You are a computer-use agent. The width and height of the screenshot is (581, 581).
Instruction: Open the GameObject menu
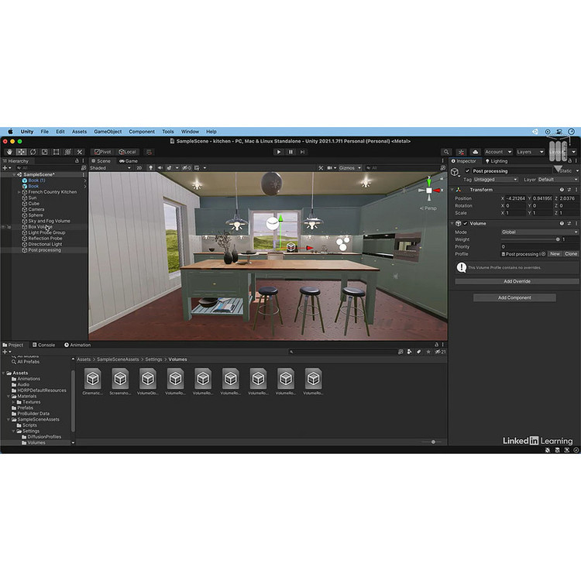click(108, 132)
